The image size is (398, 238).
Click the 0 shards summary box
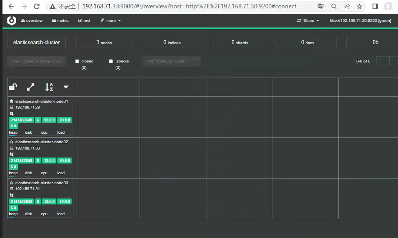240,43
